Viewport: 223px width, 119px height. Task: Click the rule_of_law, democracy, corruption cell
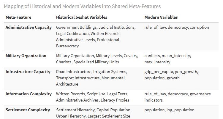point(177,27)
